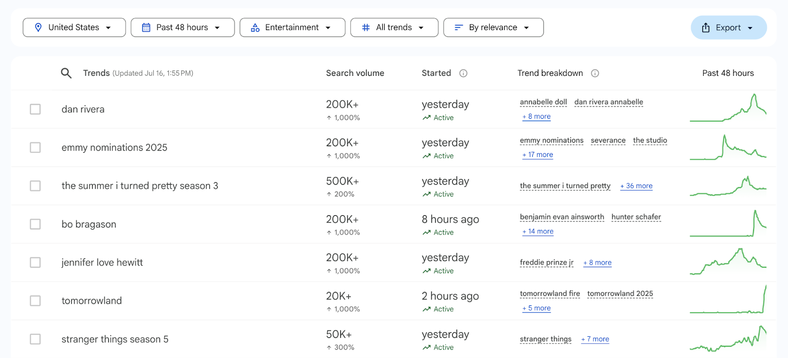Expand the Export dropdown arrow
The image size is (788, 358).
(x=750, y=28)
